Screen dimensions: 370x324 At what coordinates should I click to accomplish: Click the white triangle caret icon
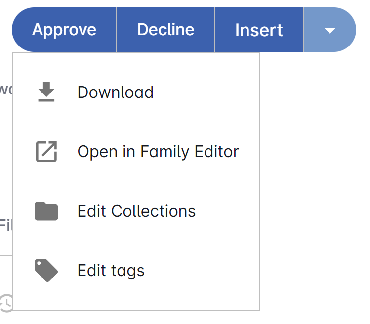coord(329,30)
